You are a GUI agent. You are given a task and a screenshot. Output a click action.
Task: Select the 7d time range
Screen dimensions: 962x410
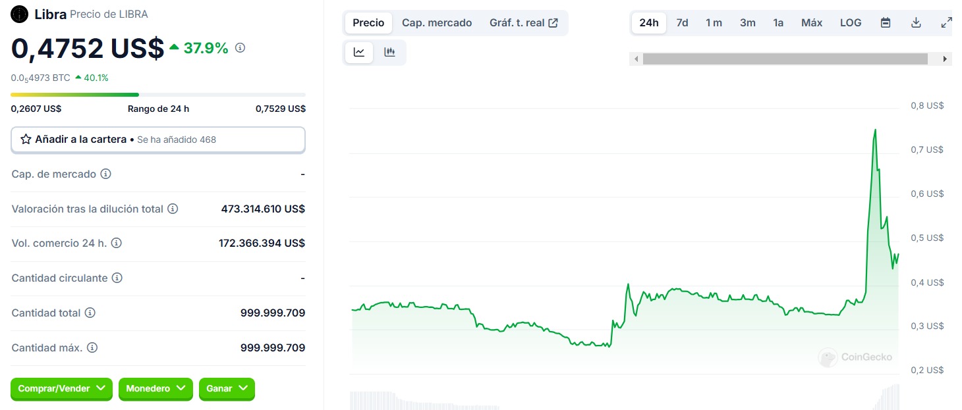pos(682,23)
